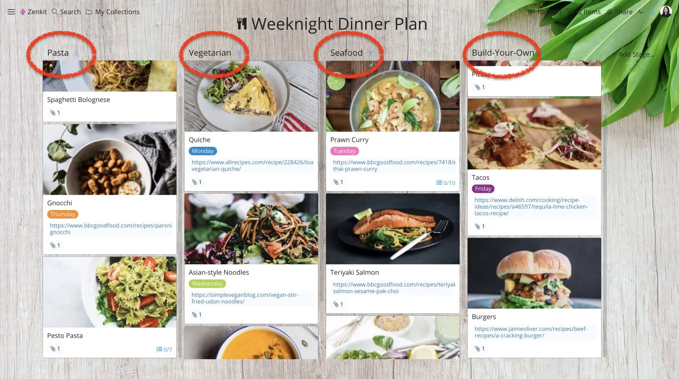Image resolution: width=679 pixels, height=379 pixels.
Task: Add a new stage
Action: 633,54
